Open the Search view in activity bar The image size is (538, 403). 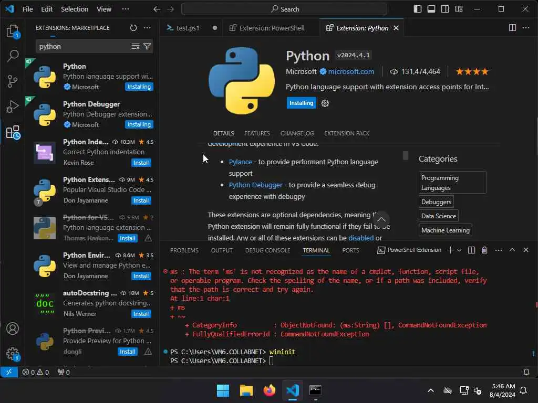pos(13,56)
